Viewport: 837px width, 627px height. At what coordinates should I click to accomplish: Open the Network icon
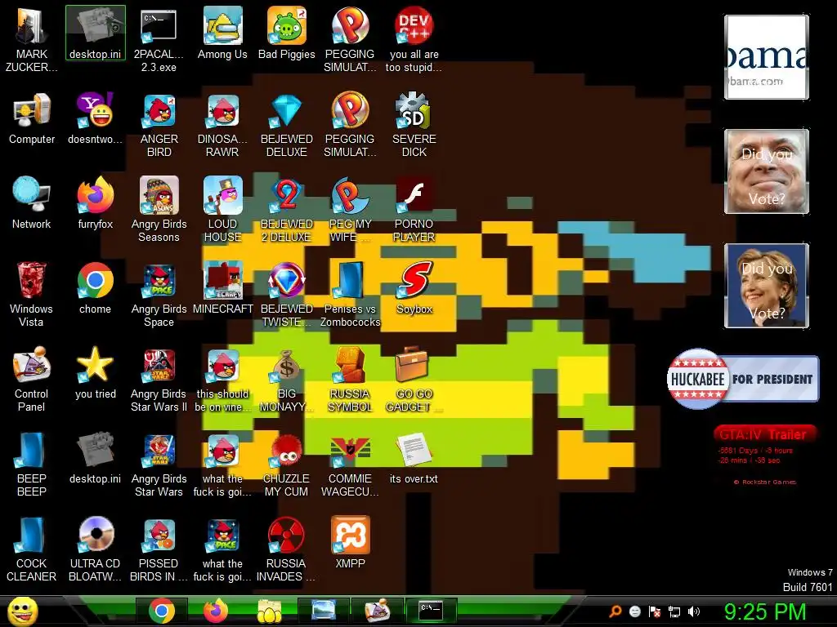point(32,203)
